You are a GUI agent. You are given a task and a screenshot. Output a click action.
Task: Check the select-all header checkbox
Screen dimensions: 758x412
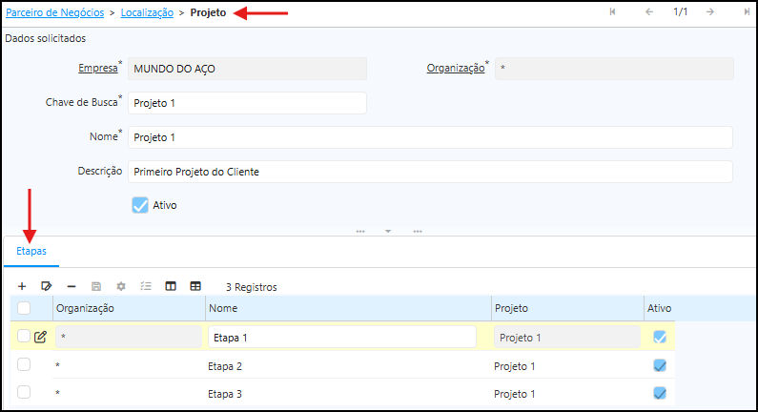point(24,308)
